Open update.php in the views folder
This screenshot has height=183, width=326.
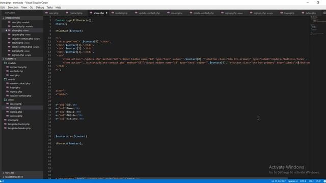click(x=16, y=116)
